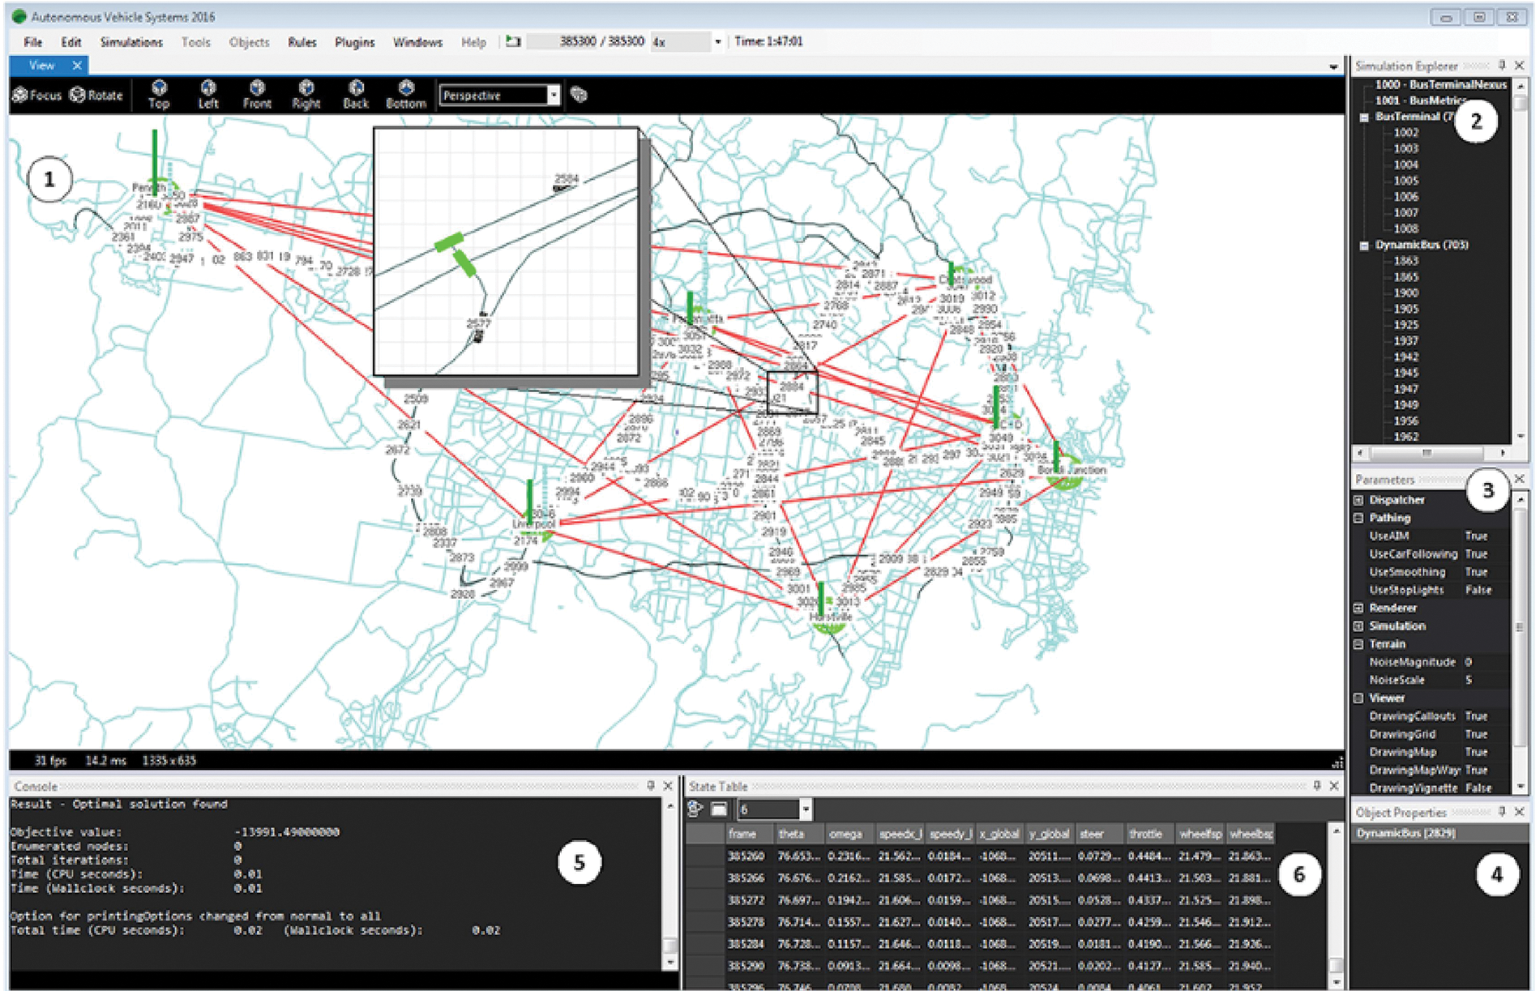Open the Plugins menu

[x=354, y=42]
